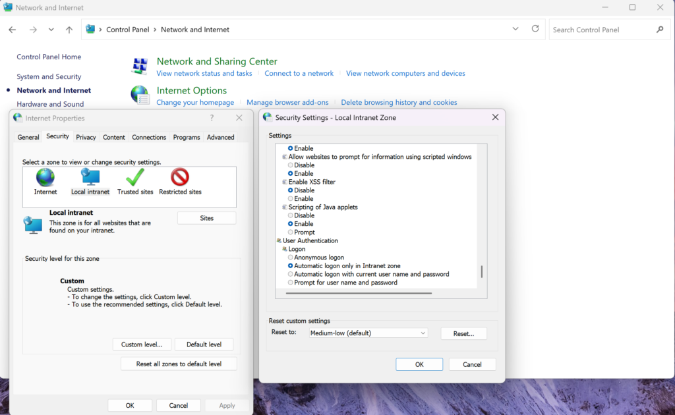Image resolution: width=675 pixels, height=415 pixels.
Task: Open Change your homepage link
Action: tap(195, 102)
